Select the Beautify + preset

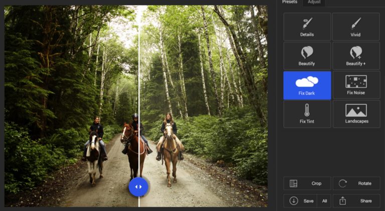click(x=356, y=56)
